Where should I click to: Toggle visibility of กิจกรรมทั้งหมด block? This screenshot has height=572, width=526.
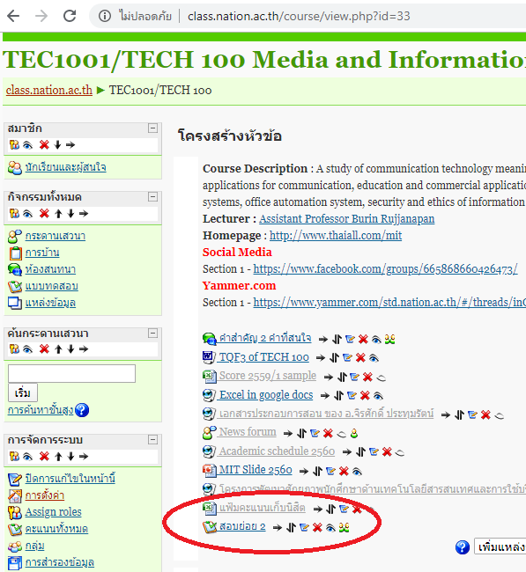pos(28,214)
